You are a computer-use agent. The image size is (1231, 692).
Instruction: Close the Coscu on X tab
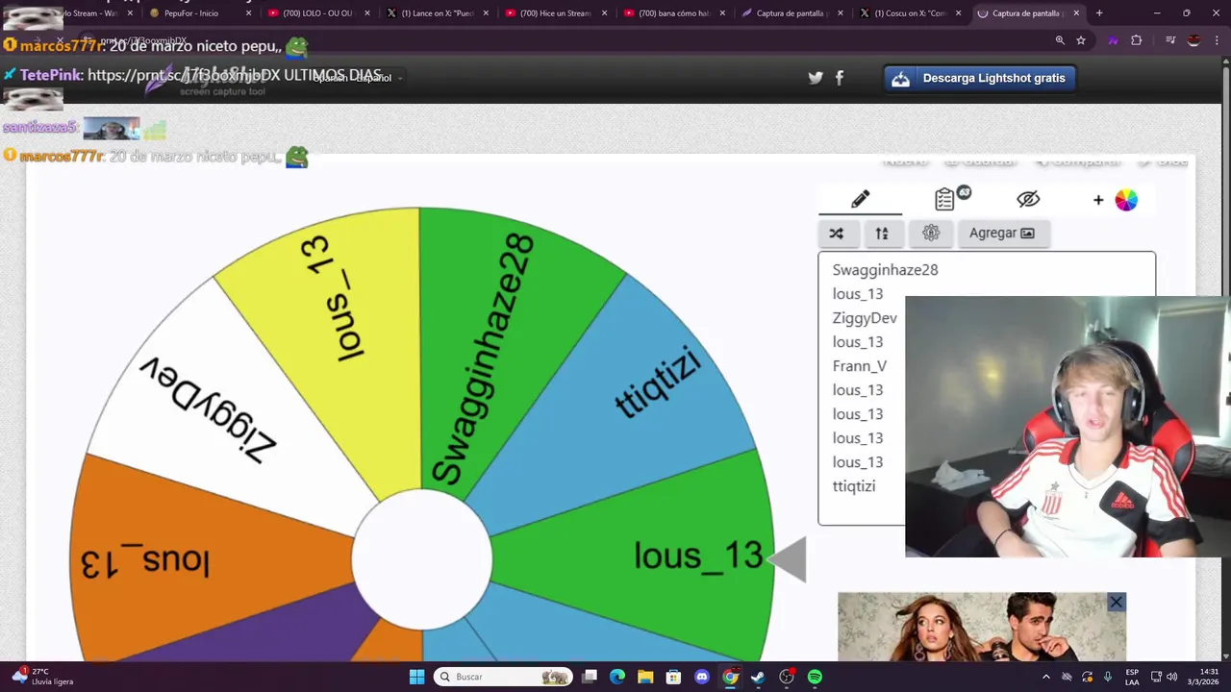pyautogui.click(x=958, y=13)
